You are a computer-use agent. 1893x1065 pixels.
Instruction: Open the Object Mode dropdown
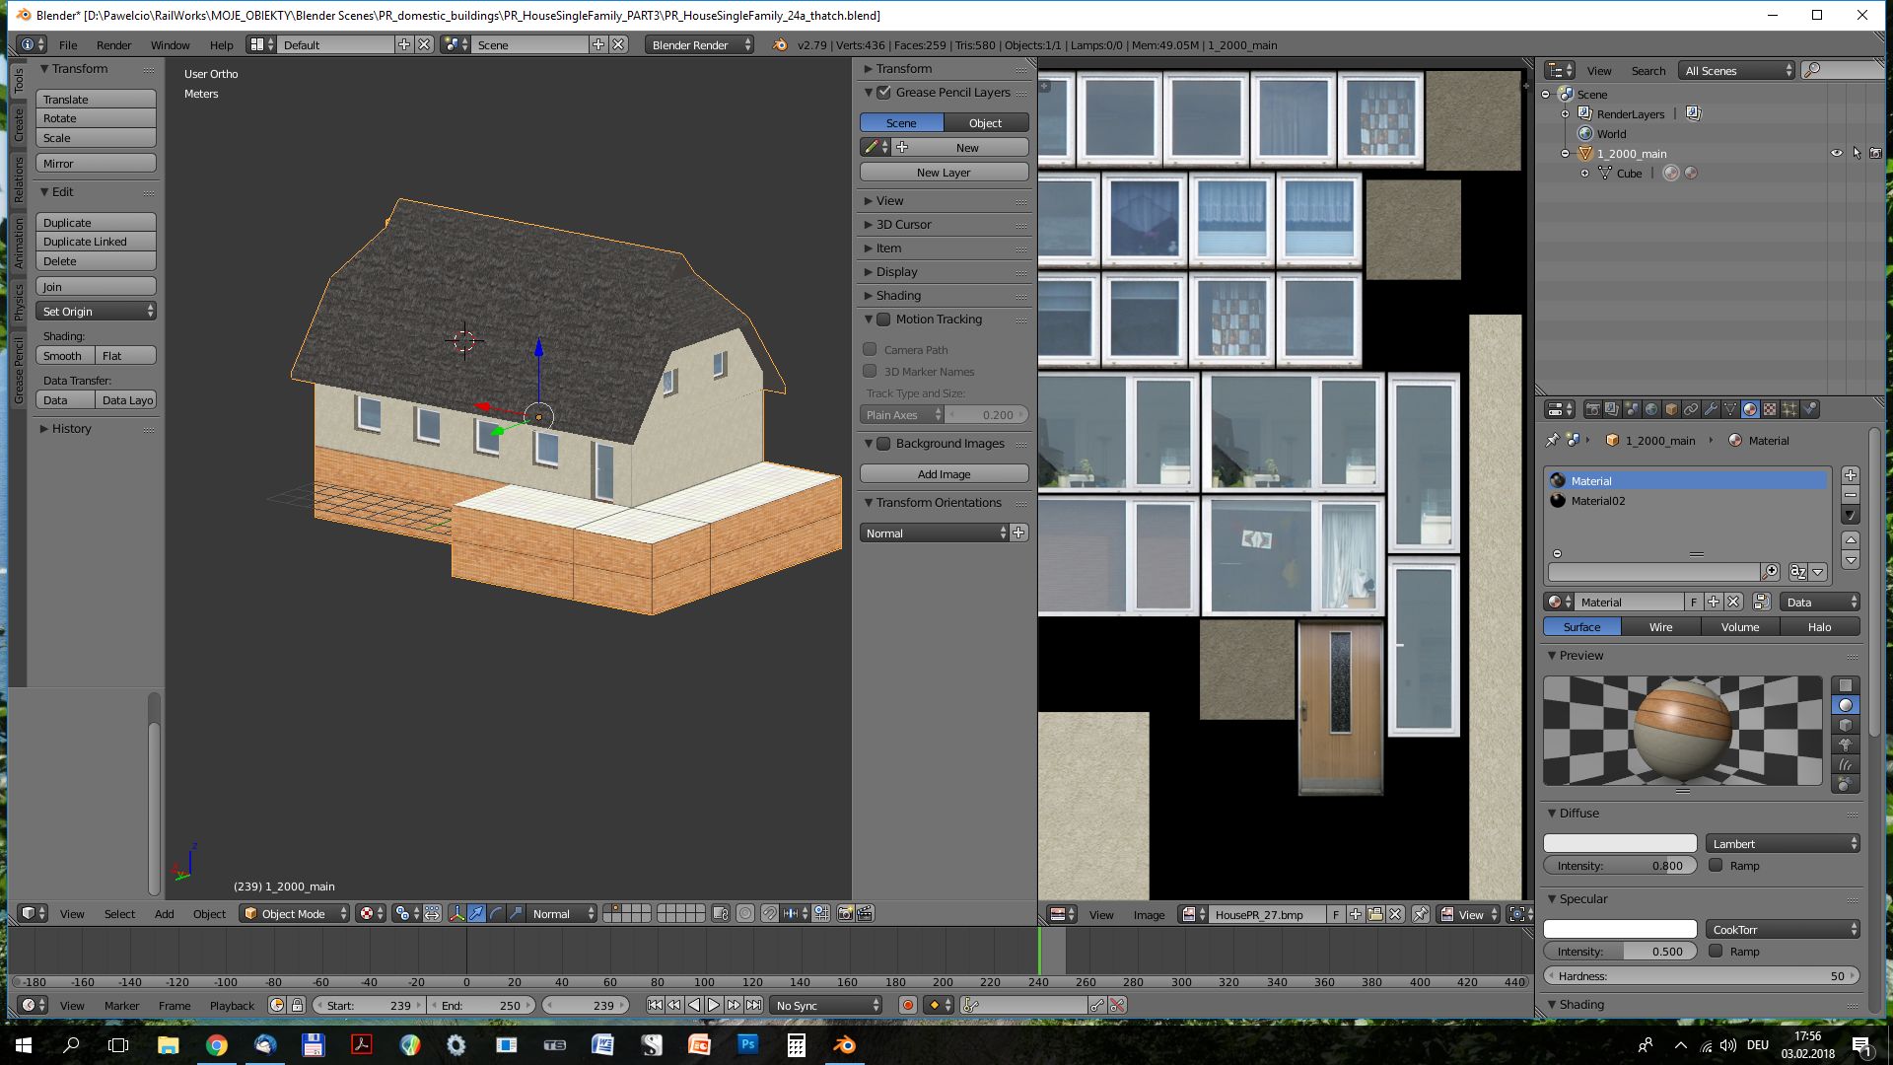[295, 914]
